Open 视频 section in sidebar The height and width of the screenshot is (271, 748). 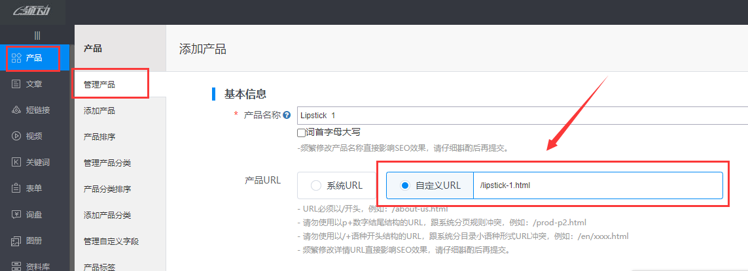34,136
